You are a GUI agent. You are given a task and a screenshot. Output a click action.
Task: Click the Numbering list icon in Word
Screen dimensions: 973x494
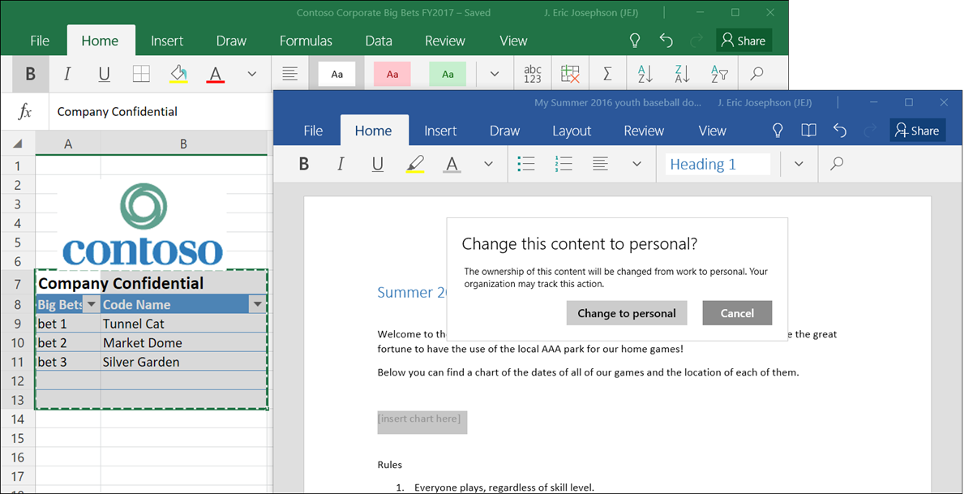tap(564, 164)
